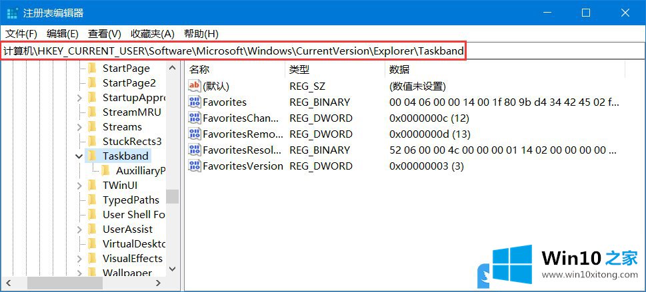Click the tree scrollbar down arrow

click(173, 269)
